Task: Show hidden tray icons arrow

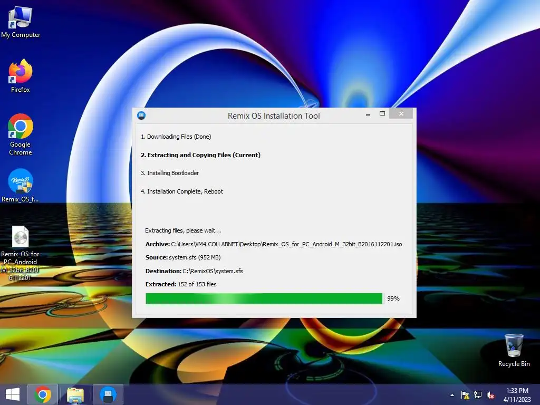Action: [452, 395]
